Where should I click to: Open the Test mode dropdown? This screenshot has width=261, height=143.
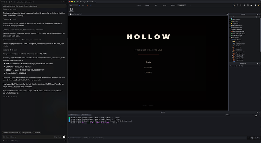(73, 5)
